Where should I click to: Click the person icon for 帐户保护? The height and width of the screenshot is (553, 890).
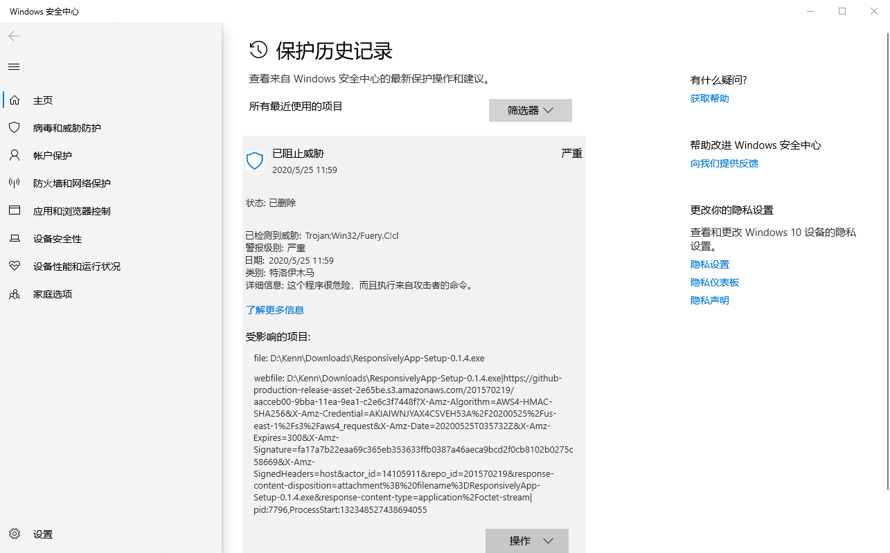click(15, 156)
